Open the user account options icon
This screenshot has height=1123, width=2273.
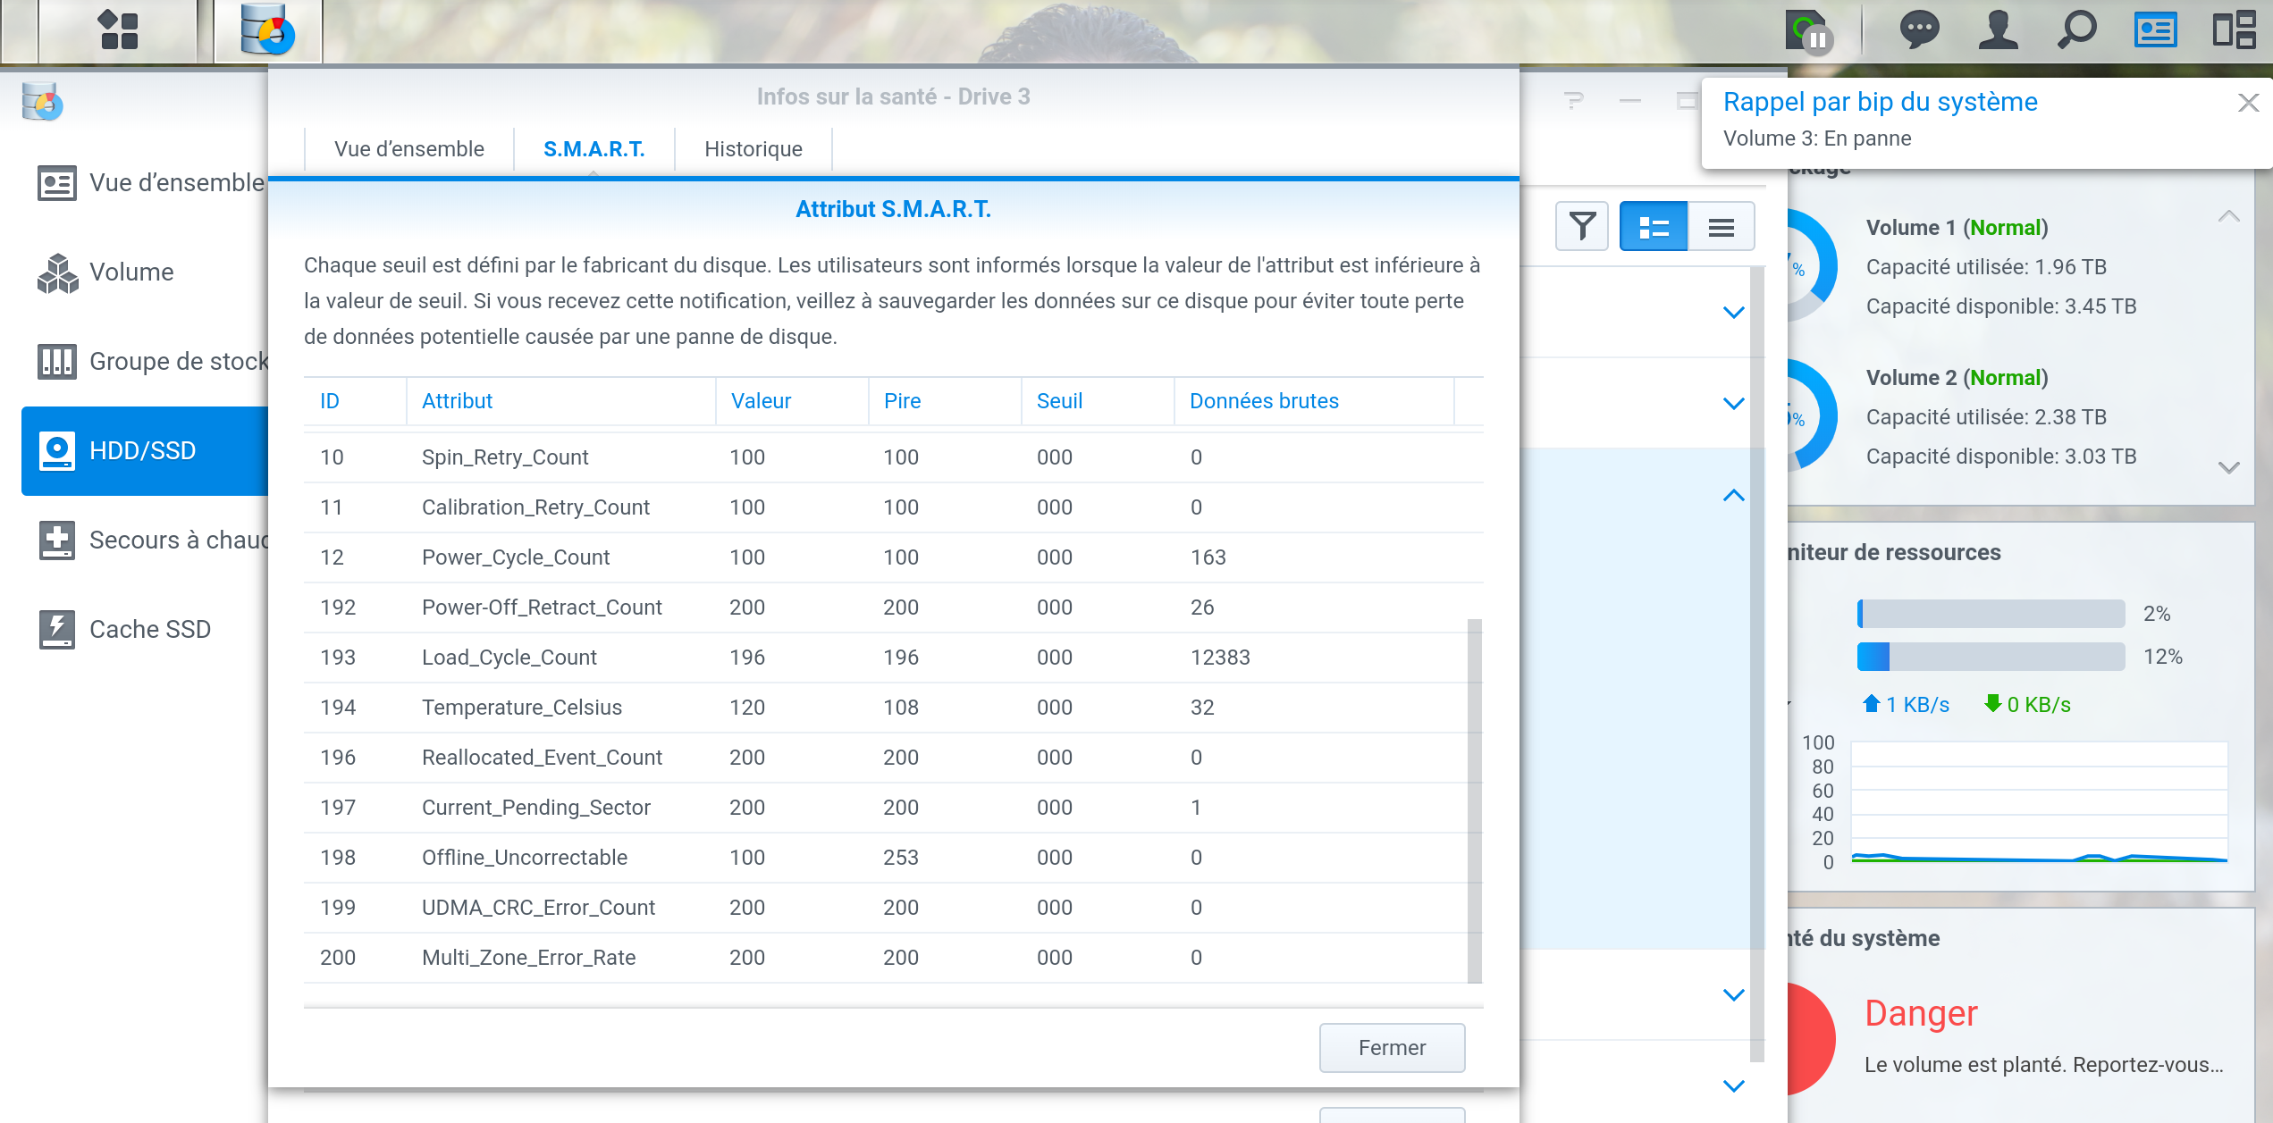(x=1998, y=30)
